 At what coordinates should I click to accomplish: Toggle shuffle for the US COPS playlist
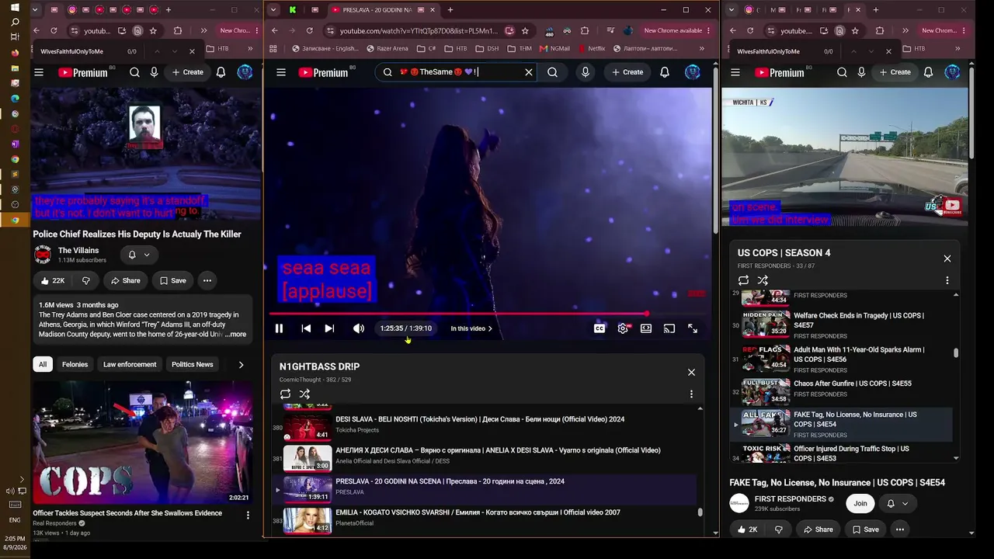tap(763, 280)
